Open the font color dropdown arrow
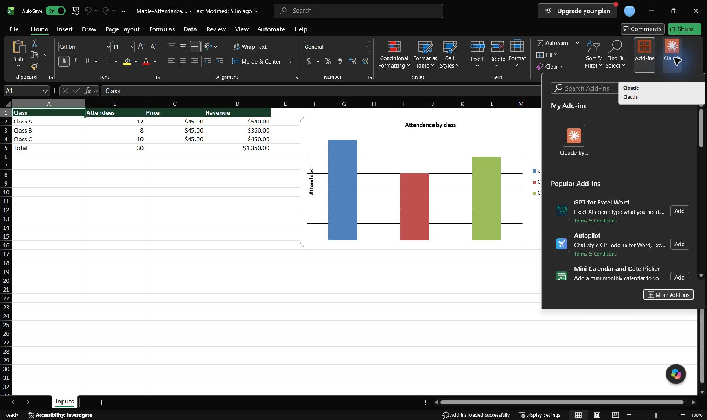The image size is (707, 420). 155,61
